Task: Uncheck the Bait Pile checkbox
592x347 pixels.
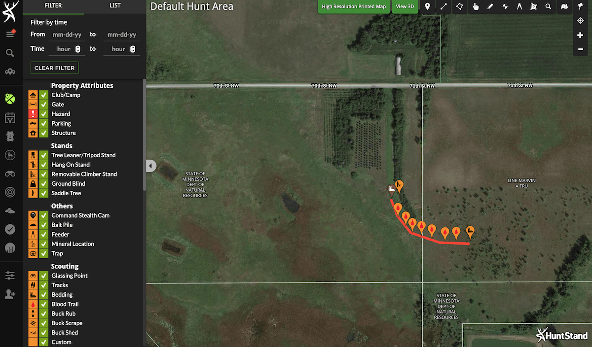Action: tap(43, 225)
